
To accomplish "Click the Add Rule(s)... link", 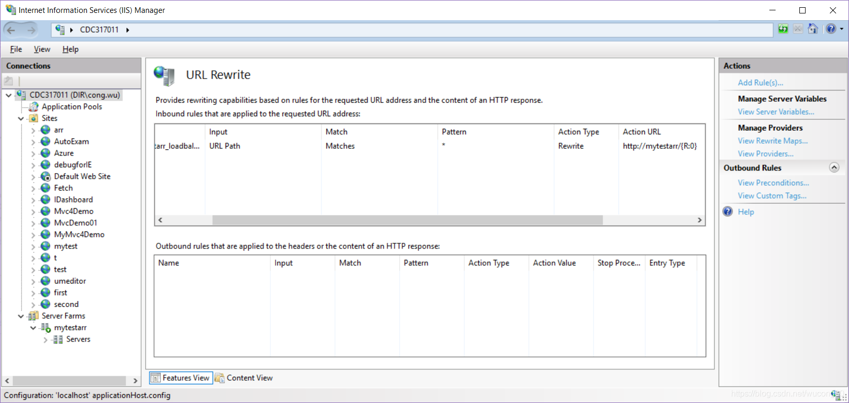I will coord(761,83).
